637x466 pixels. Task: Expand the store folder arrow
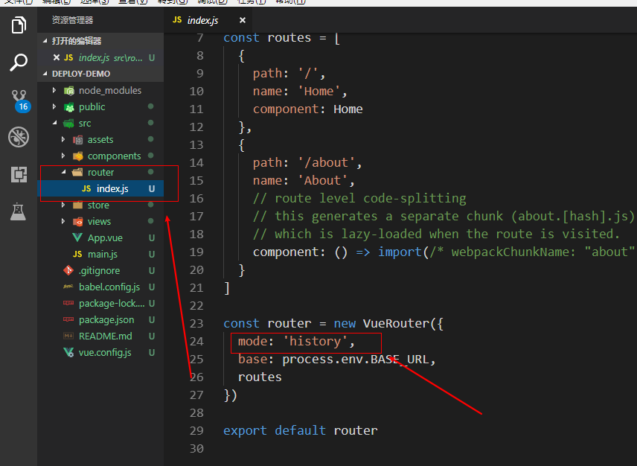coord(63,205)
